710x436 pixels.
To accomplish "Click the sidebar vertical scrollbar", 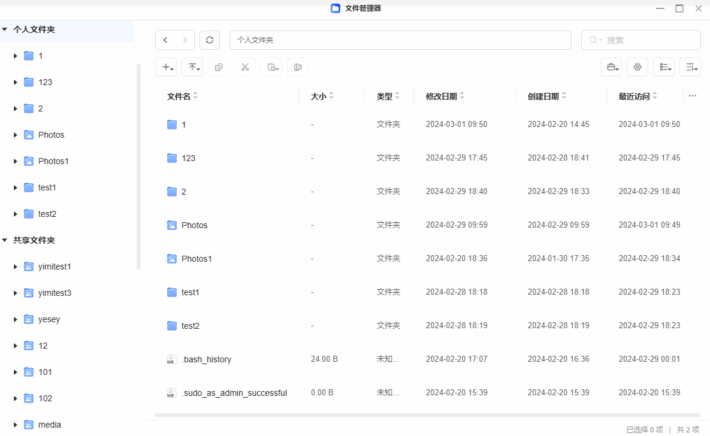I will point(138,166).
